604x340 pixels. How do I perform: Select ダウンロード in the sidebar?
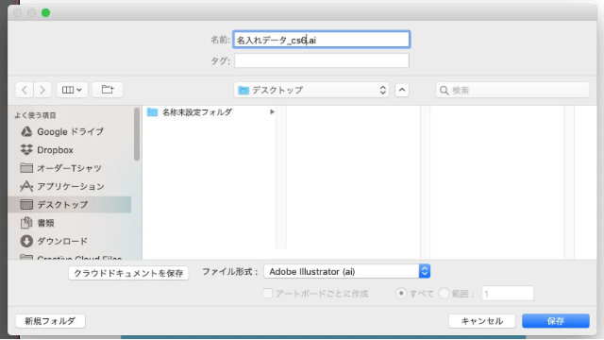[54, 242]
